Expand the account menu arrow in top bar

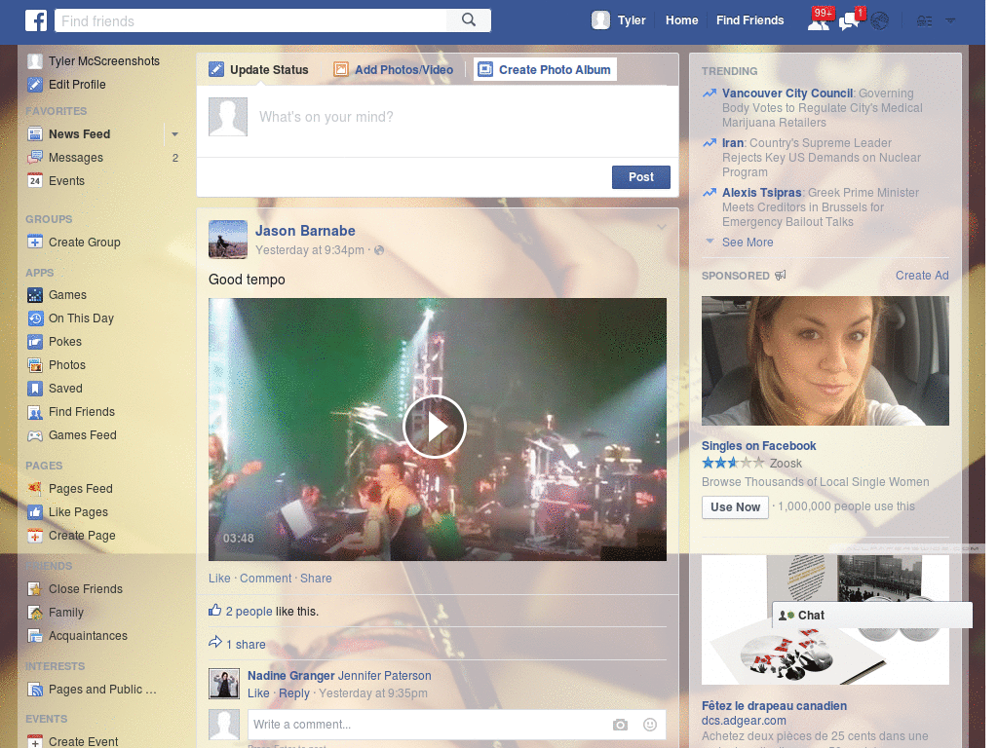point(950,21)
